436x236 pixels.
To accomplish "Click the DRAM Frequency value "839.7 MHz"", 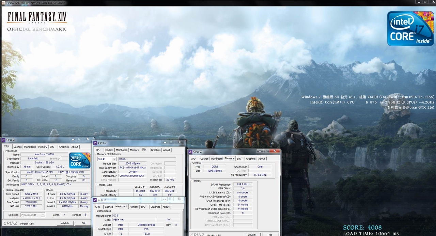I will [x=243, y=185].
